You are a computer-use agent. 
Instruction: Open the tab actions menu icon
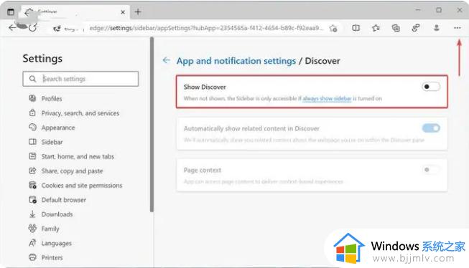click(x=11, y=12)
